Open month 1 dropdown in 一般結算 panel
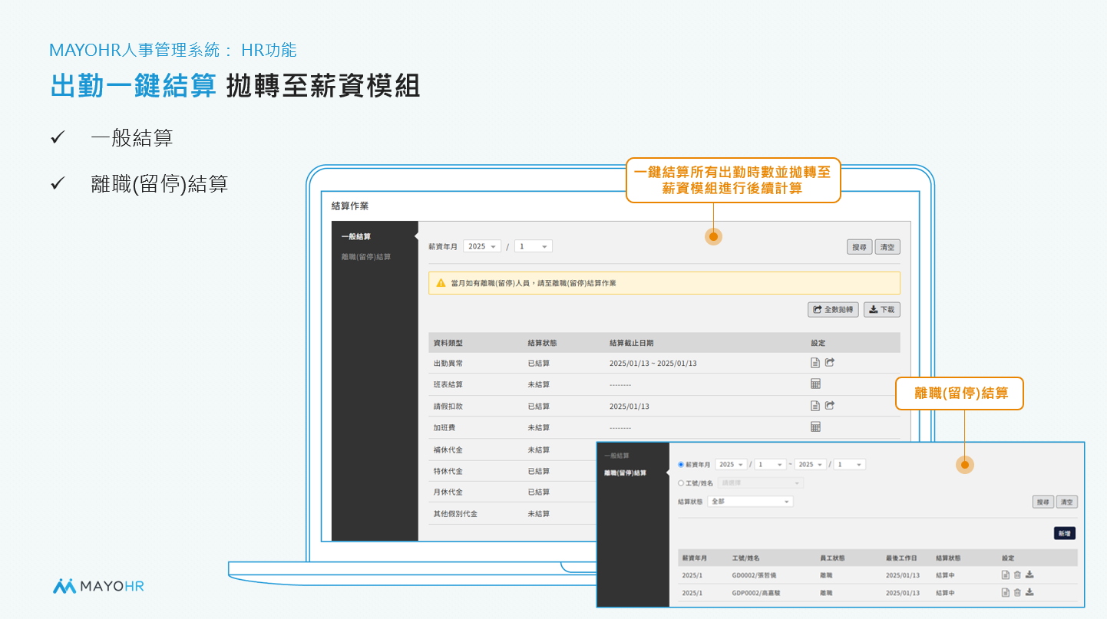 [534, 246]
